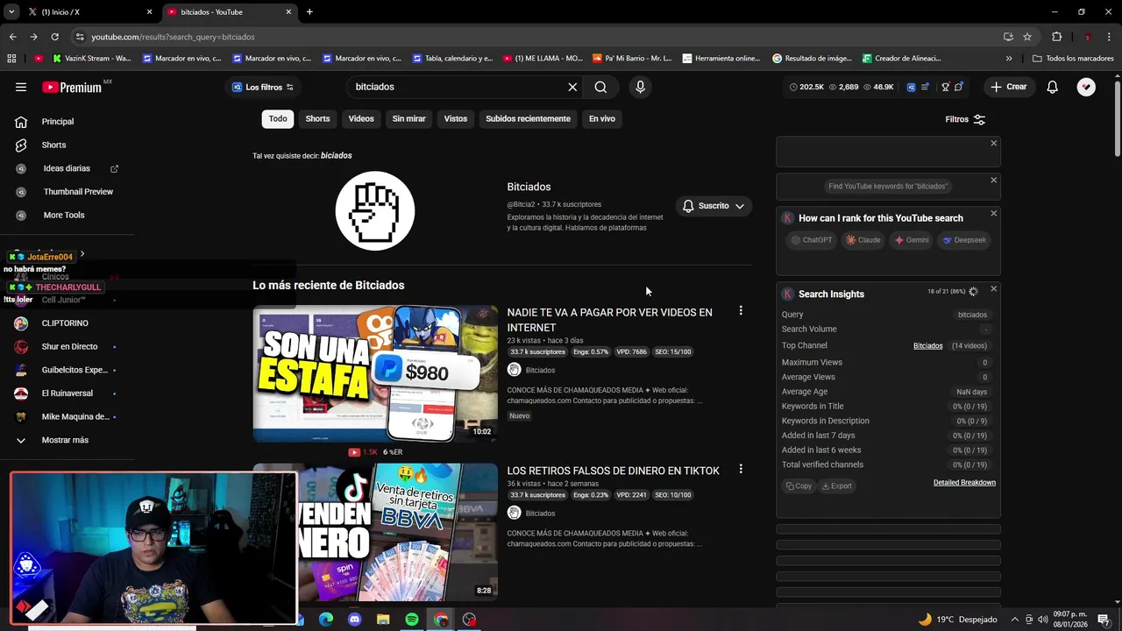This screenshot has height=631, width=1122.
Task: Open the Detailed Breakdown link
Action: tap(964, 482)
